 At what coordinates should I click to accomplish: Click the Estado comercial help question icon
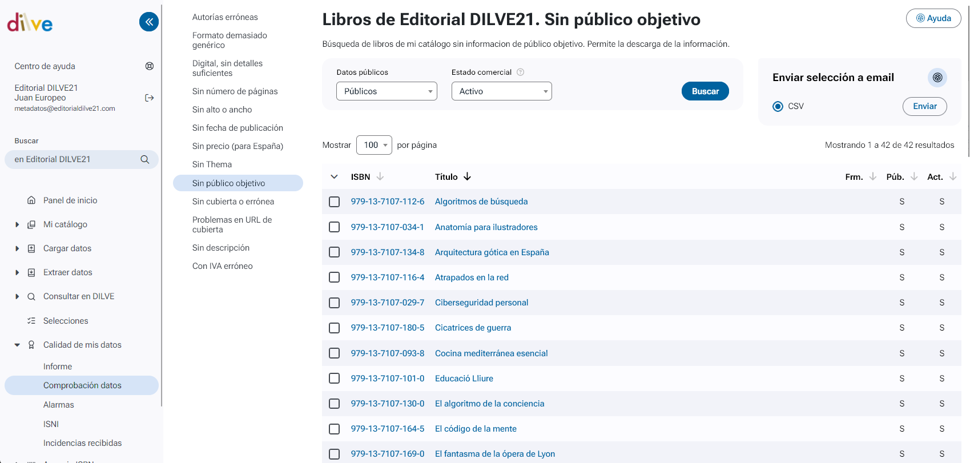tap(520, 73)
